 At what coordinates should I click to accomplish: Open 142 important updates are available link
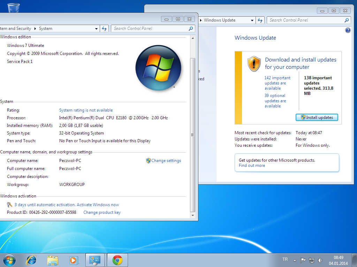pos(277,83)
